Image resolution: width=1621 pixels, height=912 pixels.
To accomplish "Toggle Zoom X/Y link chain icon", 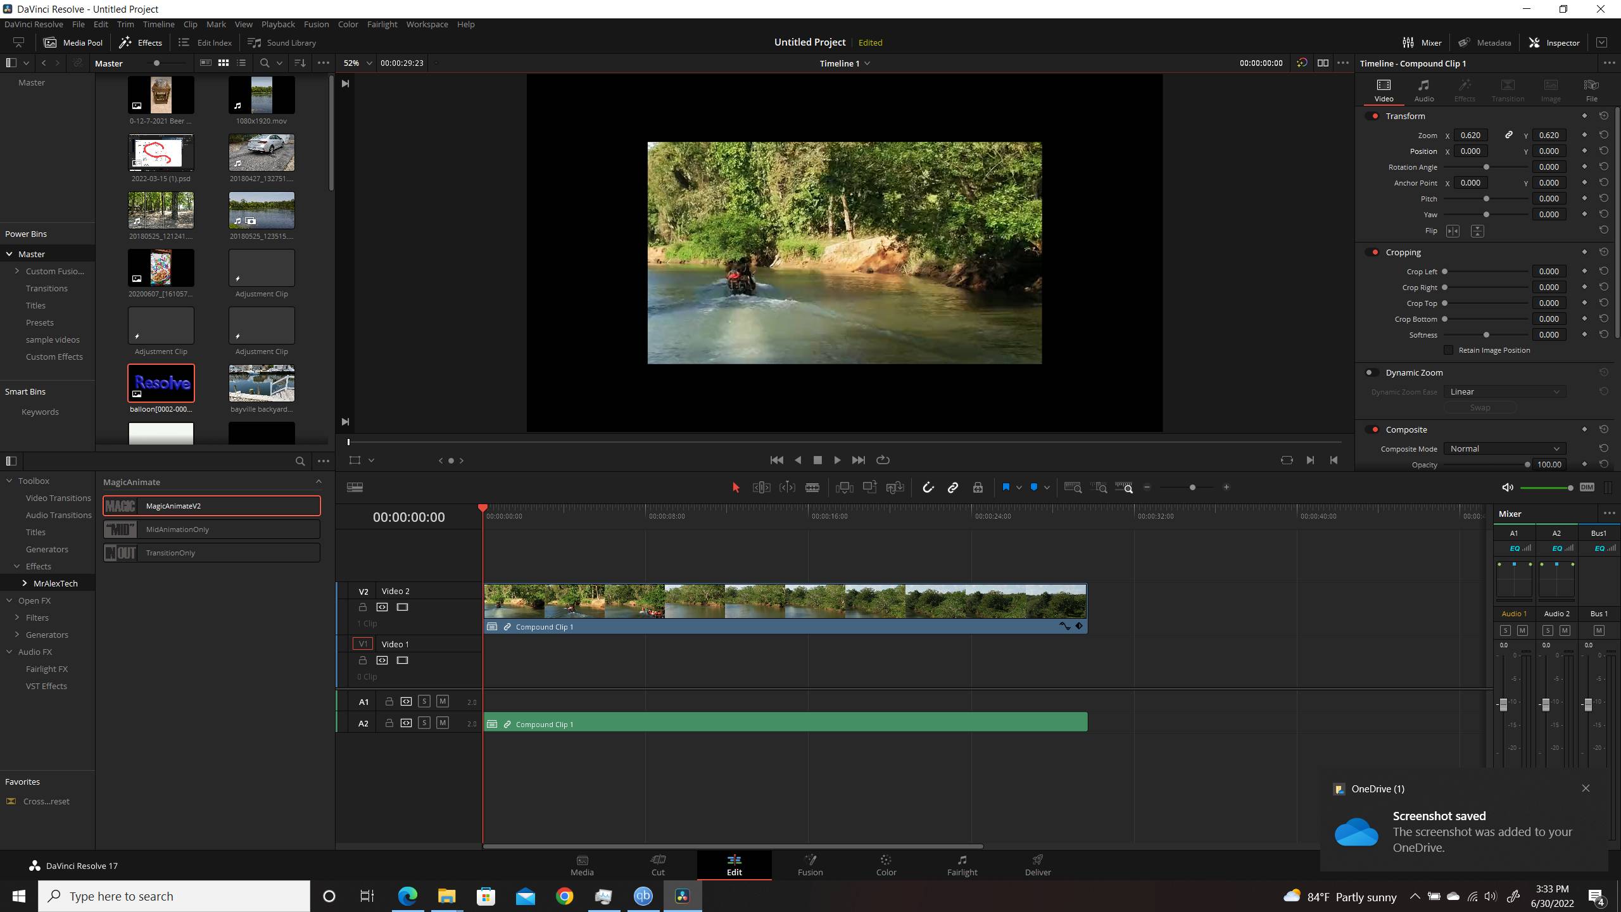I will pyautogui.click(x=1509, y=135).
